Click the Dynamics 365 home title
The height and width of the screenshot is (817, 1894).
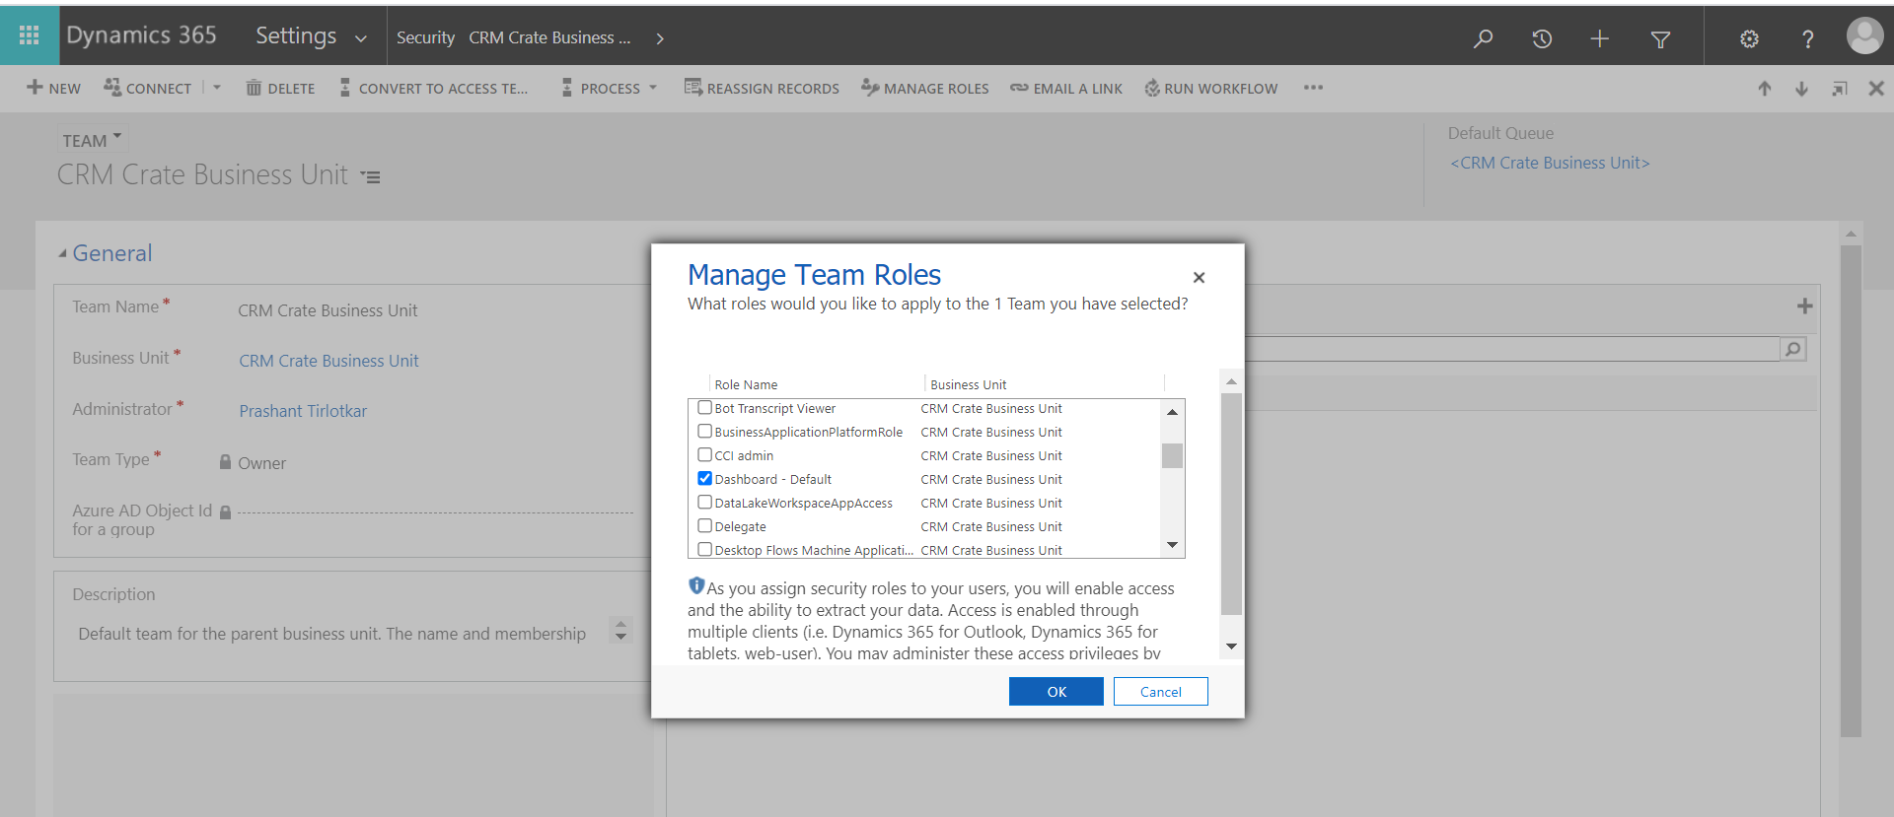141,35
